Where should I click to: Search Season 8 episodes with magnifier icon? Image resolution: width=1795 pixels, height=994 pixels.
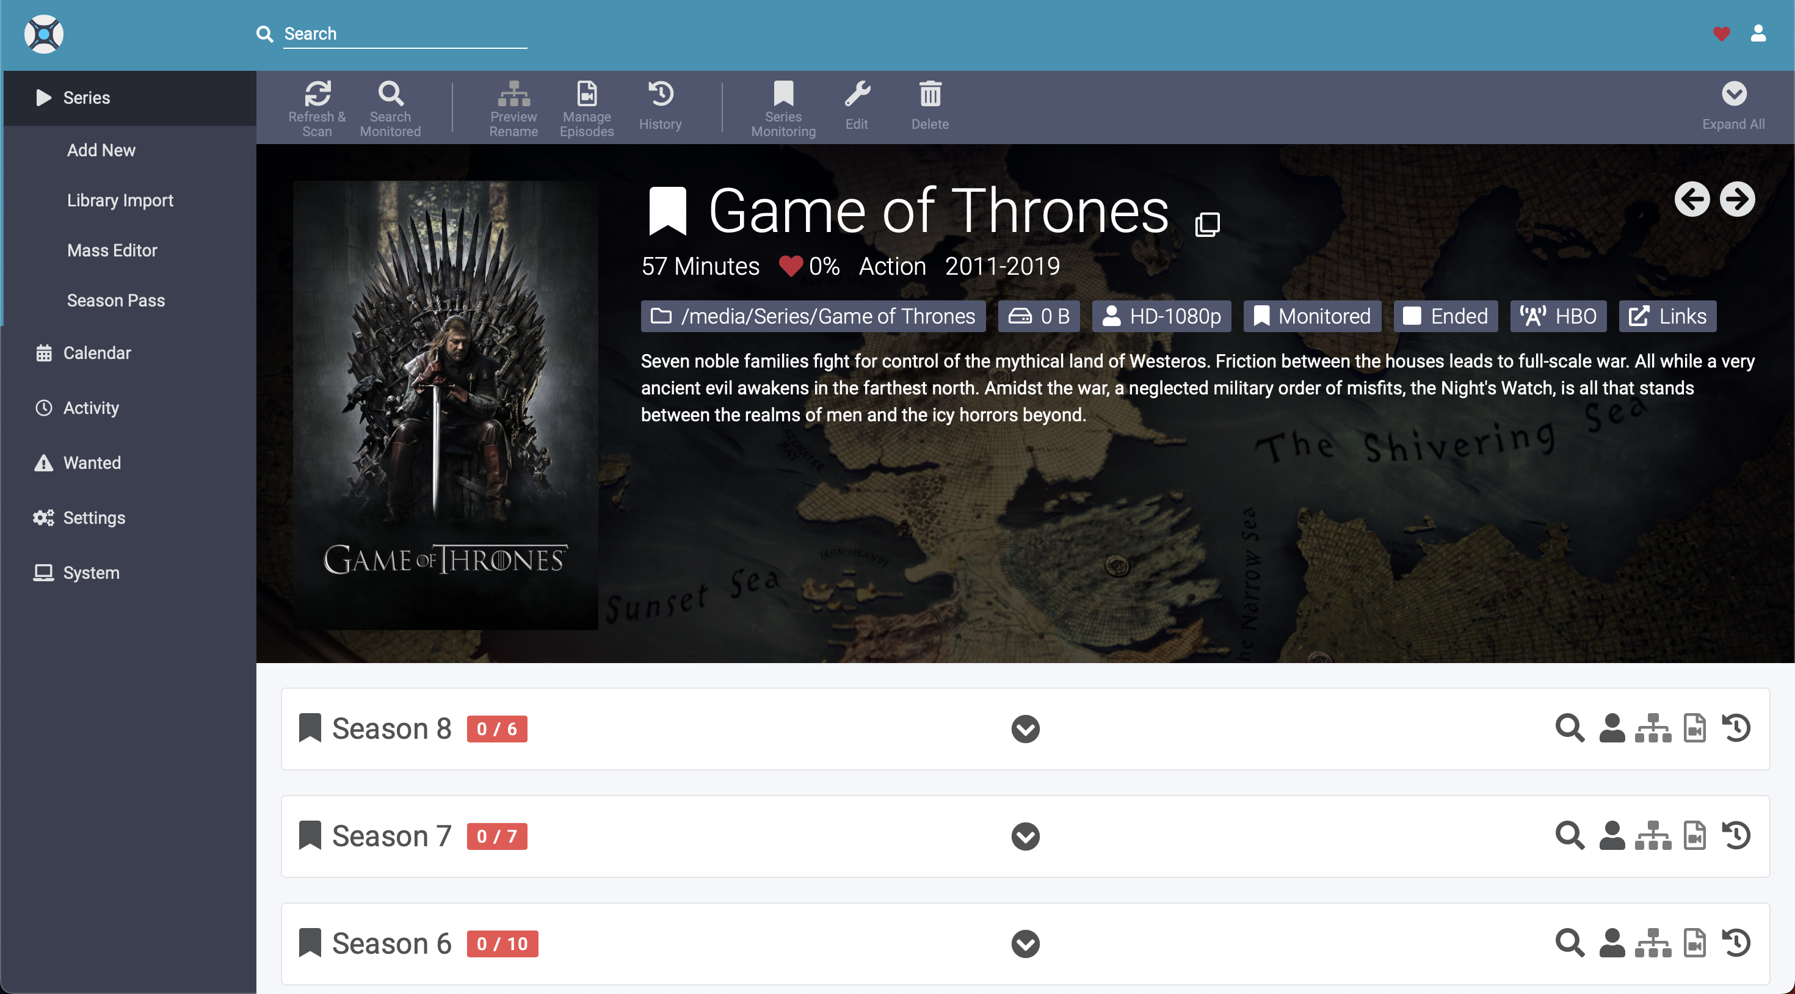click(1570, 728)
